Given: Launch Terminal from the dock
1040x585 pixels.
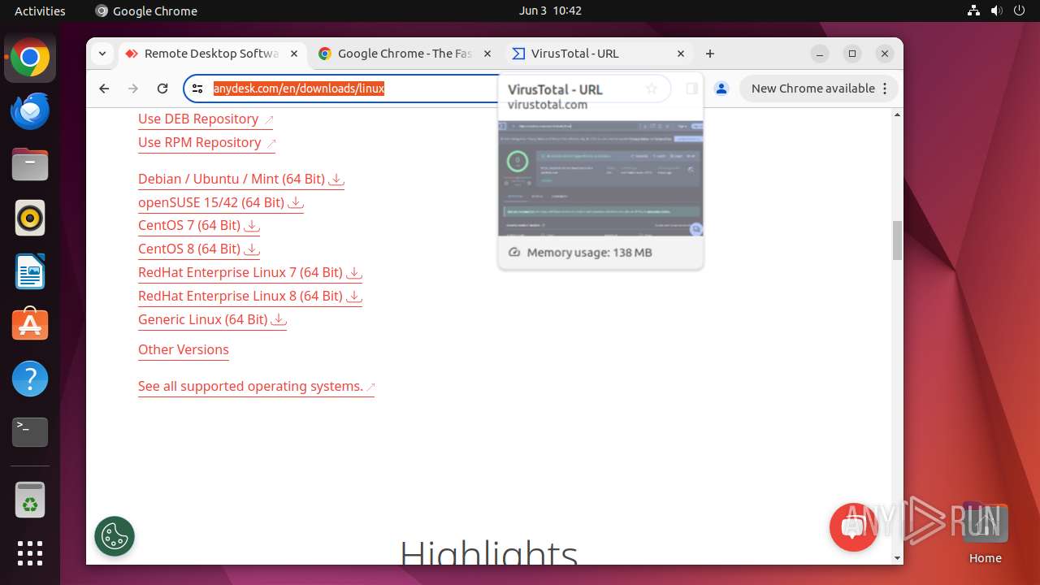Looking at the screenshot, I should coord(30,431).
